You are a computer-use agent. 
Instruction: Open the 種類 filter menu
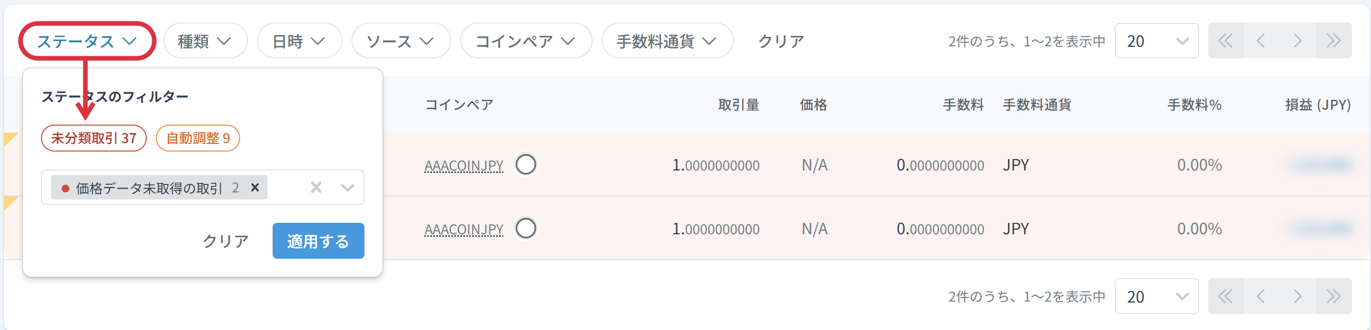(x=205, y=41)
